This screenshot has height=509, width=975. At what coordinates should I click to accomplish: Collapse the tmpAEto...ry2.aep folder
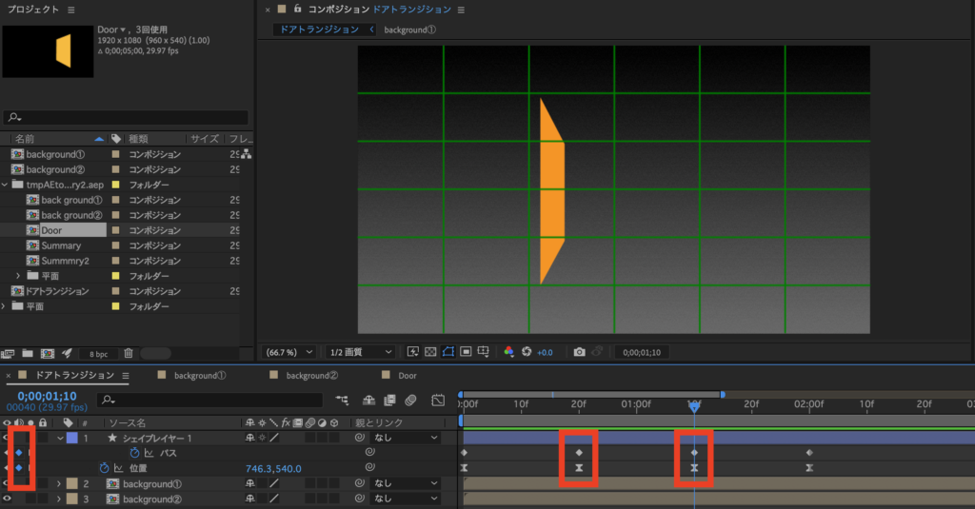(x=6, y=185)
